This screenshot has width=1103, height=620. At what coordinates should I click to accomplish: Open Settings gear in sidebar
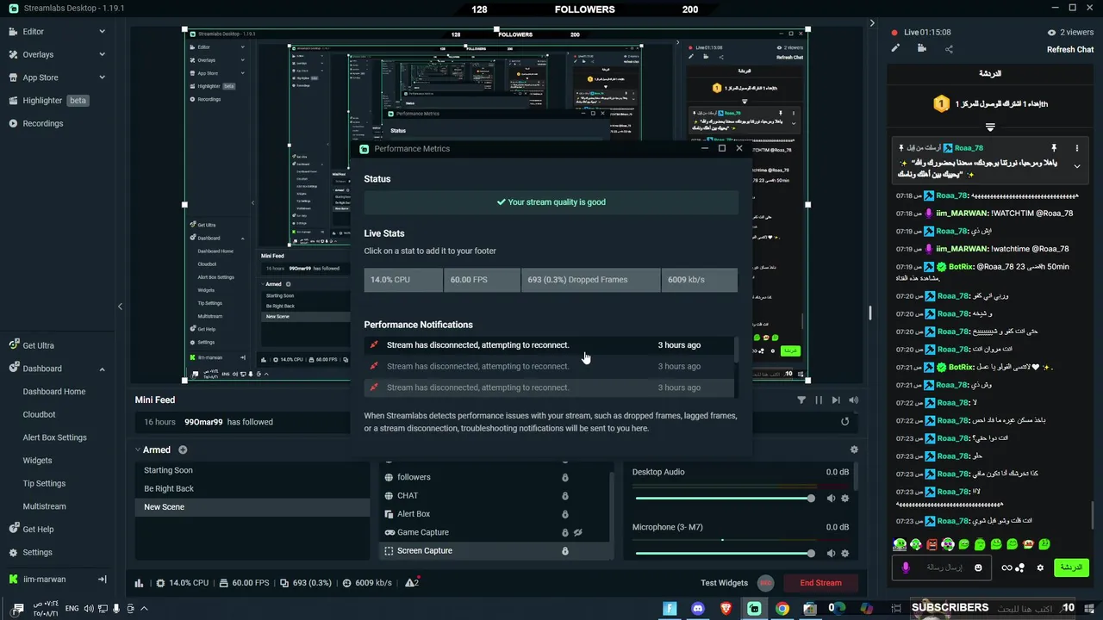pos(37,552)
